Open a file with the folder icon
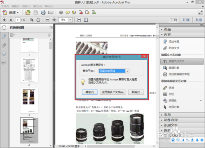Viewport: 205px width, 148px height. 28,12
